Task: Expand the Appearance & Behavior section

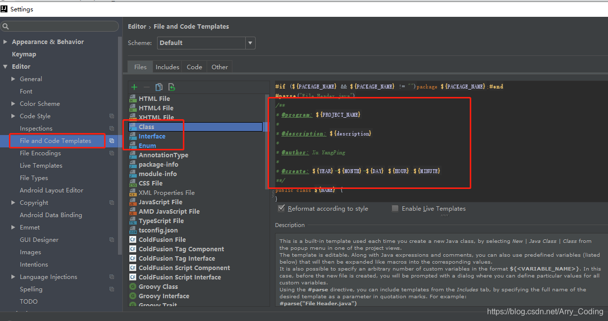Action: pyautogui.click(x=5, y=42)
